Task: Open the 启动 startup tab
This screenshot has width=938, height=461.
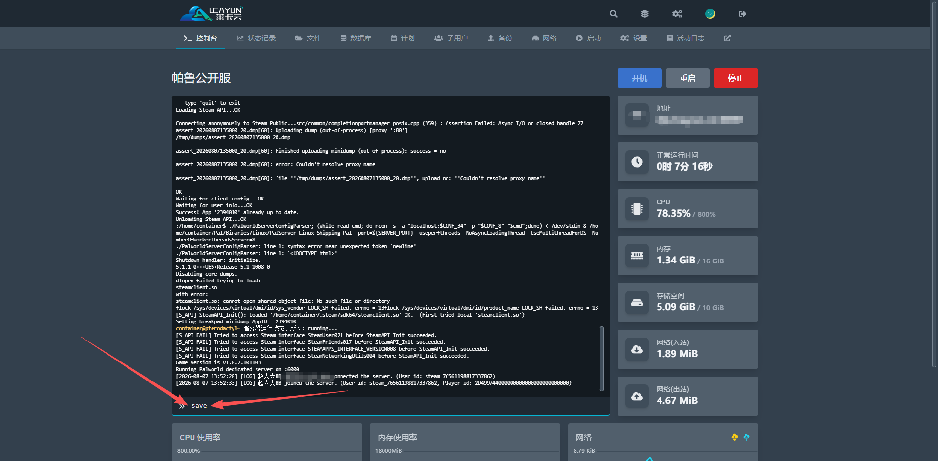Action: 588,38
